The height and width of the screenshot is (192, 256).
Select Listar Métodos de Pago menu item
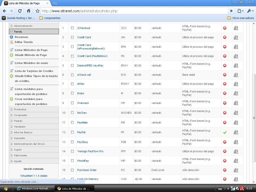tap(31, 50)
